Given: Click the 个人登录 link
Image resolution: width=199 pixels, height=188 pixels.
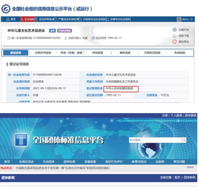Looking at the screenshot, I should pyautogui.click(x=176, y=115).
